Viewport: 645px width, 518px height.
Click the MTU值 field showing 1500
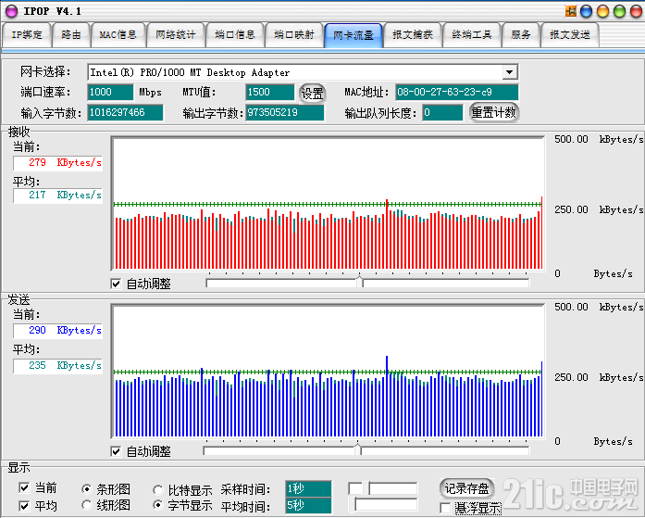pos(270,93)
